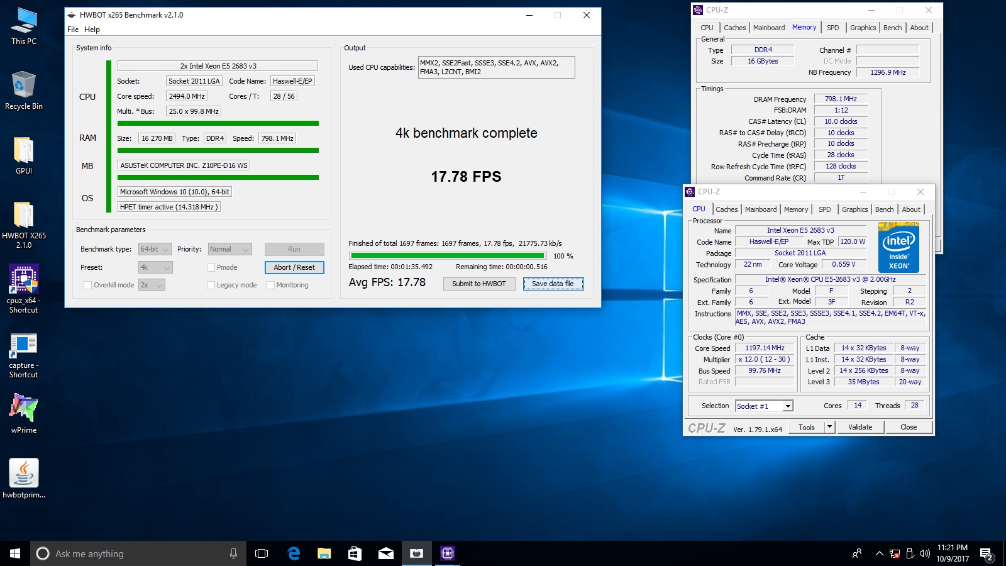This screenshot has width=1006, height=566.
Task: Open File Explorer from taskbar
Action: 324,553
